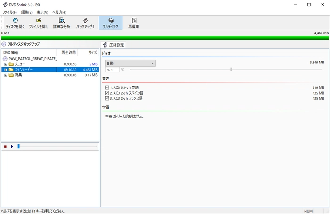The height and width of the screenshot is (214, 330).
Task: Open the 自動 video compression dropdown
Action: (130, 63)
